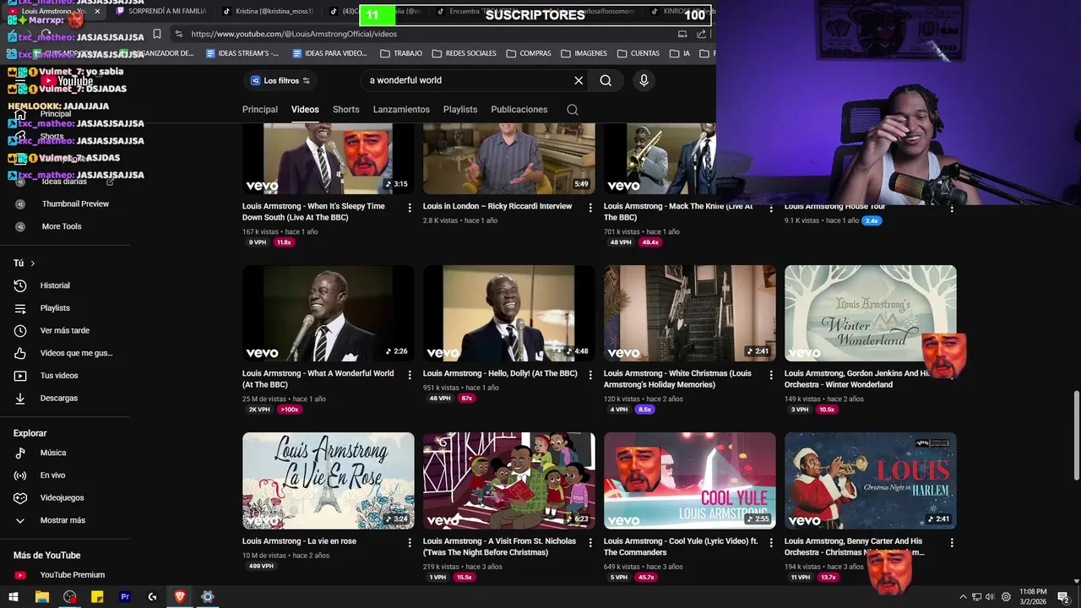This screenshot has width=1081, height=608.
Task: Open the Windows Start menu
Action: pyautogui.click(x=14, y=597)
